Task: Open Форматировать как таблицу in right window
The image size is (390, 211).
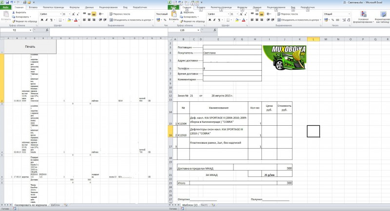Action: [x=383, y=17]
